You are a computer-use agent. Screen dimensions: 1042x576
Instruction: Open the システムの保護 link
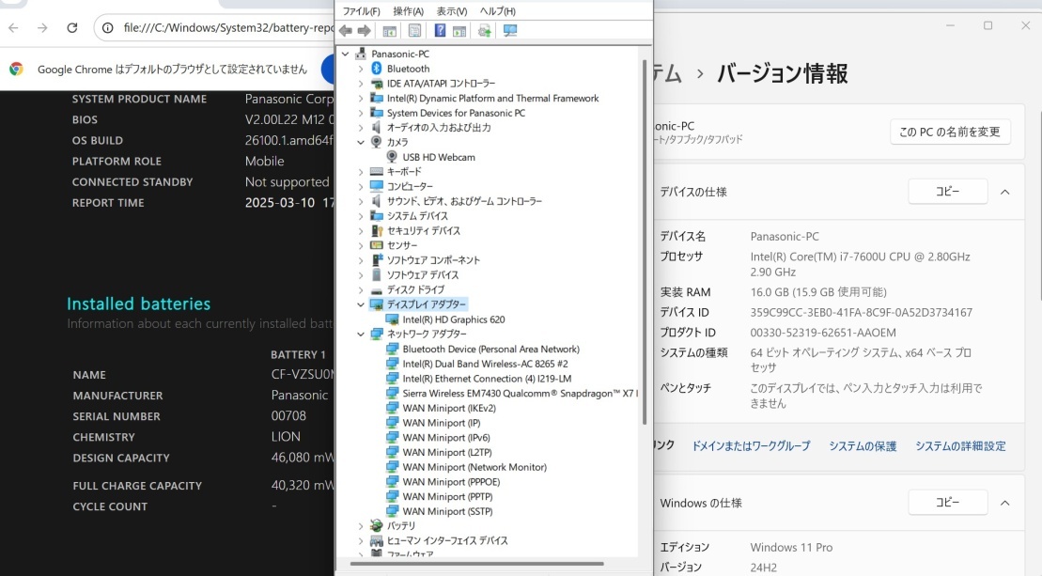(x=863, y=445)
